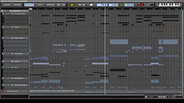Click the fast forward button in transport
Viewport: 184px width, 103px height.
pos(84,5)
